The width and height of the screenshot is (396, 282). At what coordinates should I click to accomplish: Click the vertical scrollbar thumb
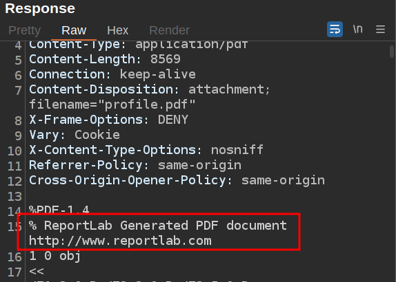click(392, 52)
